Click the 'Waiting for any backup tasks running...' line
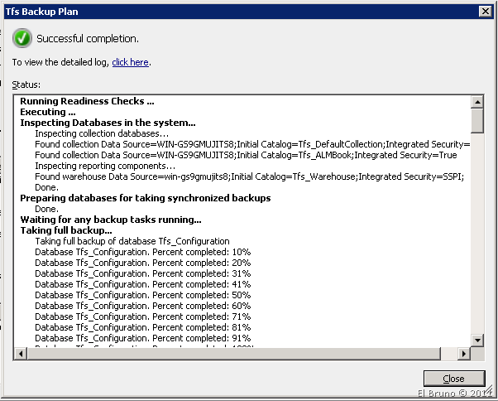Viewport: 498px width, 401px height. click(x=110, y=220)
